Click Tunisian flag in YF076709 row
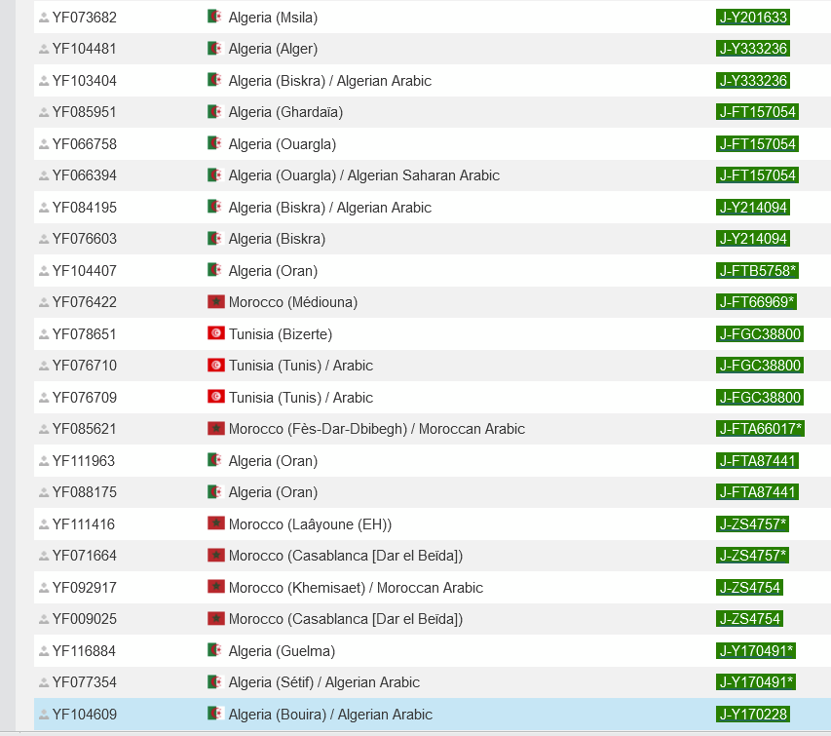This screenshot has height=736, width=831. pos(215,397)
